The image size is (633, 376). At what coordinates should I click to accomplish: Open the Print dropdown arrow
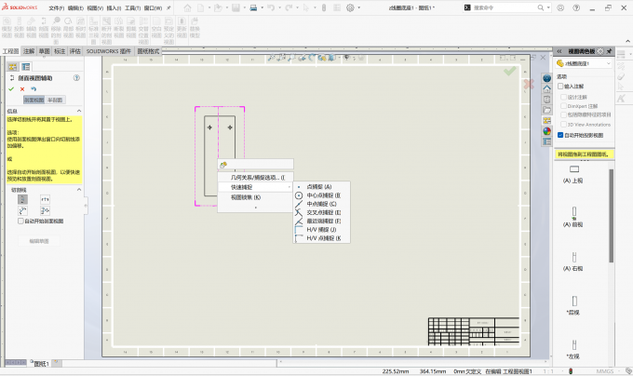[x=262, y=7]
